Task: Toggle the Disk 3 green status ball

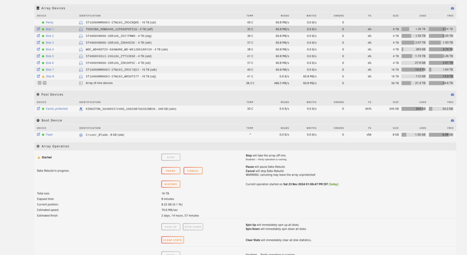Action: click(x=43, y=42)
